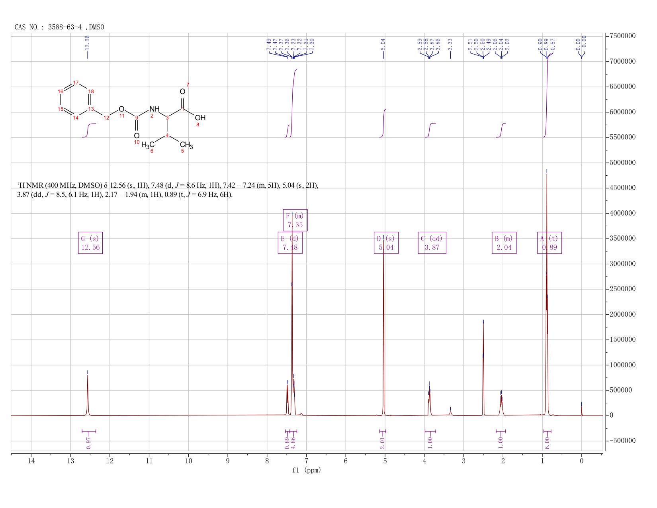This screenshot has width=657, height=508.
Task: Pick the C (dd) 3.87 multiplet box
Action: [x=432, y=243]
